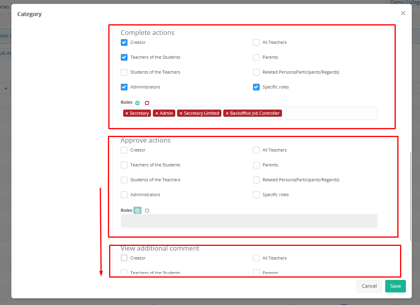The width and height of the screenshot is (420, 305).
Task: Enable Specific roles under Approve actions
Action: 256,195
